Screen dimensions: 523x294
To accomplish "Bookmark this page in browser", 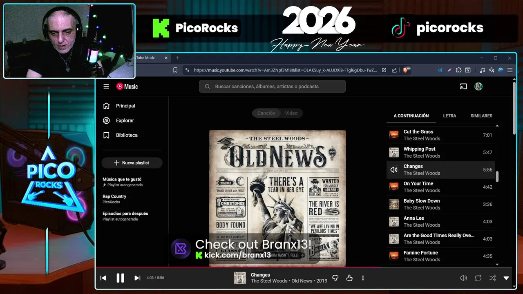I will click(x=175, y=70).
